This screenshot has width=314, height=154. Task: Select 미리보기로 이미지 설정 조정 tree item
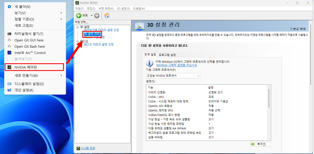click(101, 30)
